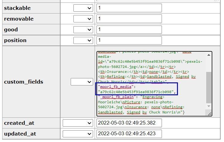This screenshot has height=142, width=224.
Task: Click the resize handle of custom_fields textarea
Action: pos(210,114)
